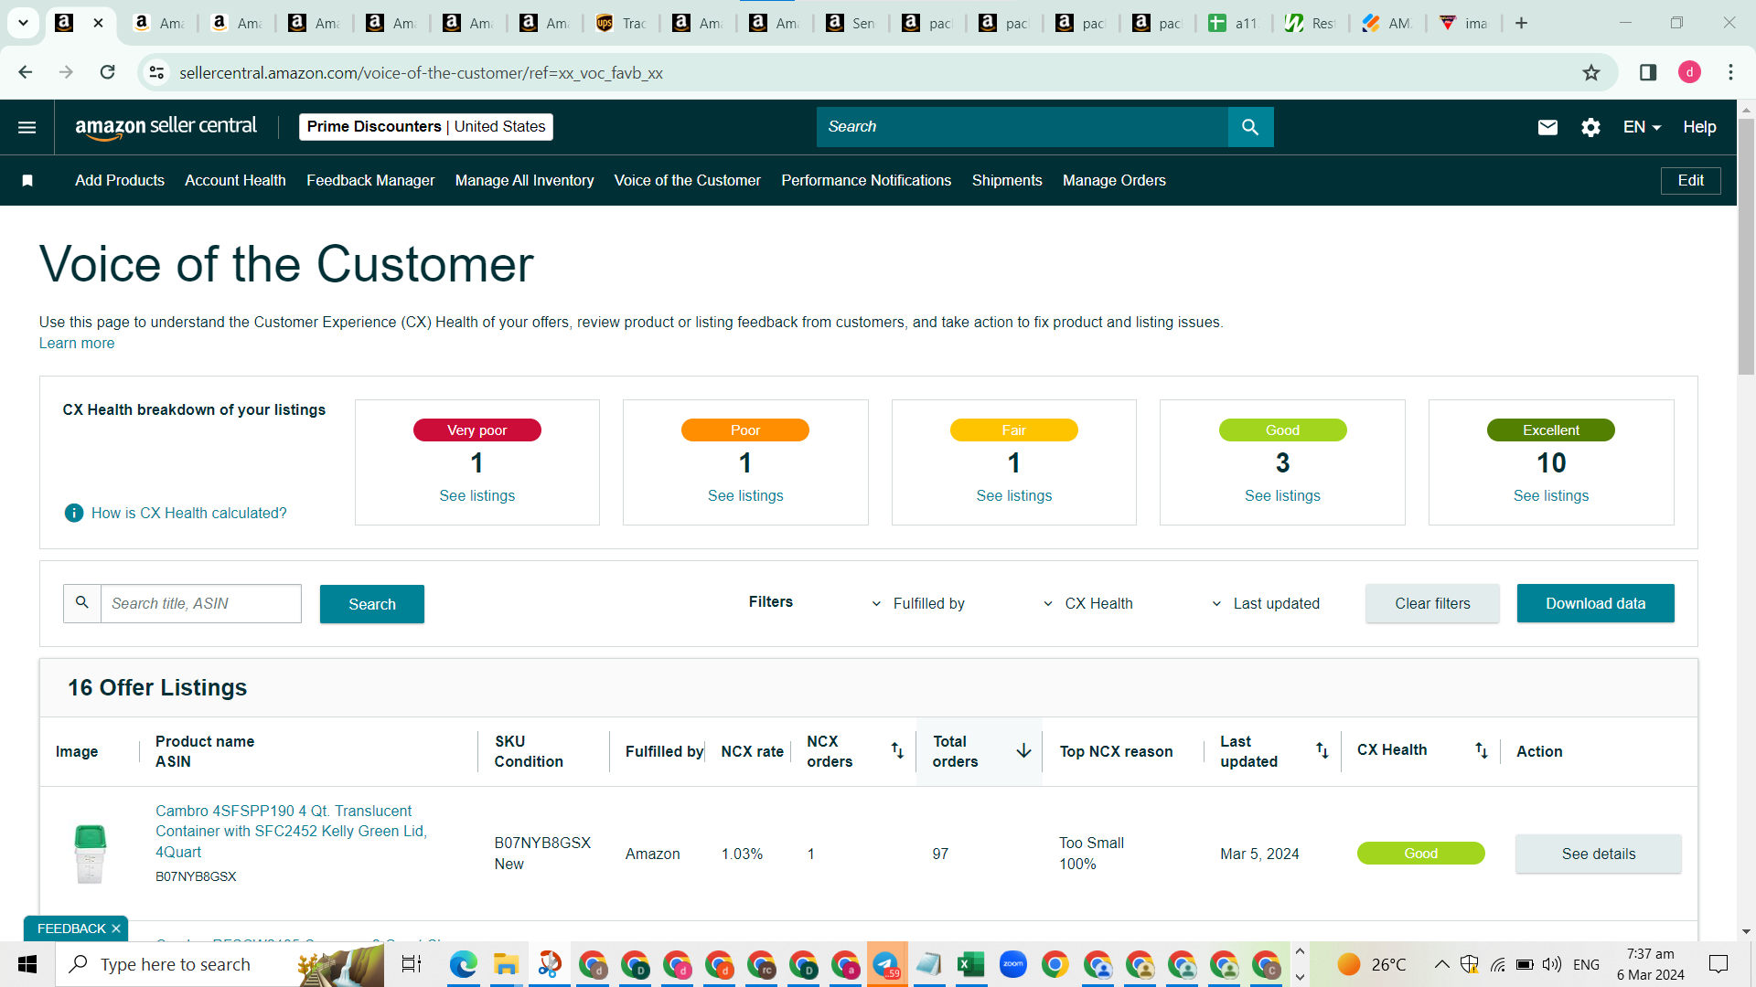Screen dimensions: 1756x987
Task: Open the tab search dropdown arrow
Action: pos(23,23)
